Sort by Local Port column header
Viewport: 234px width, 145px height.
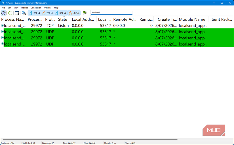coord(104,19)
